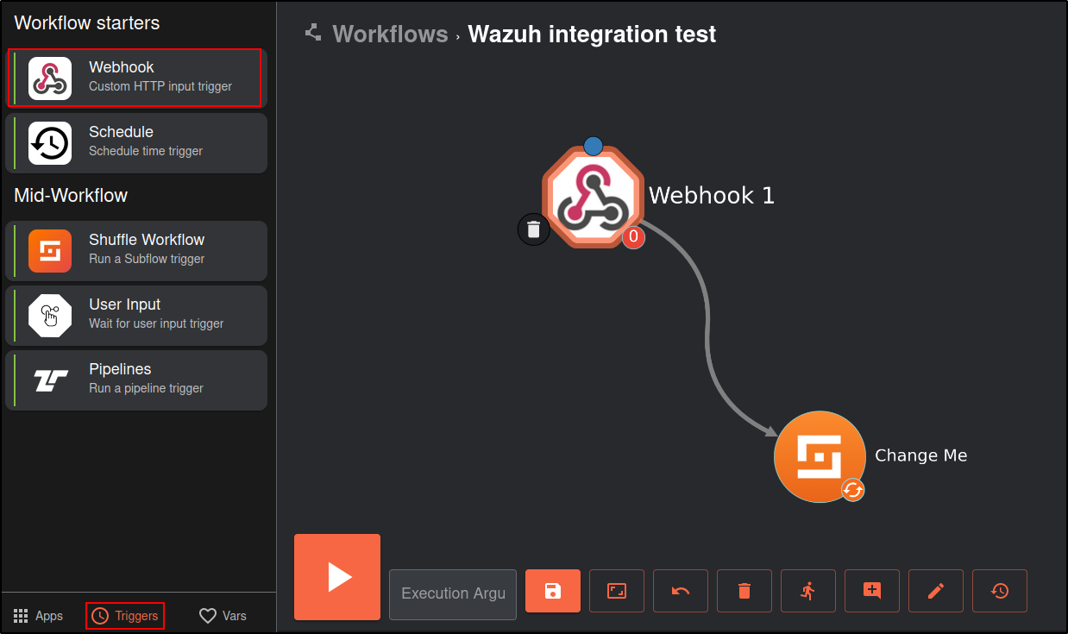Click the trash icon in the bottom toolbar

point(744,591)
